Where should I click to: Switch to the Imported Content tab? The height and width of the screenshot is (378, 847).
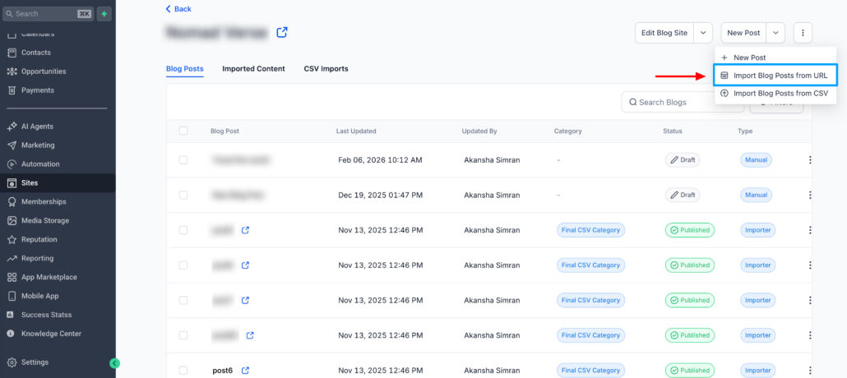(x=253, y=69)
